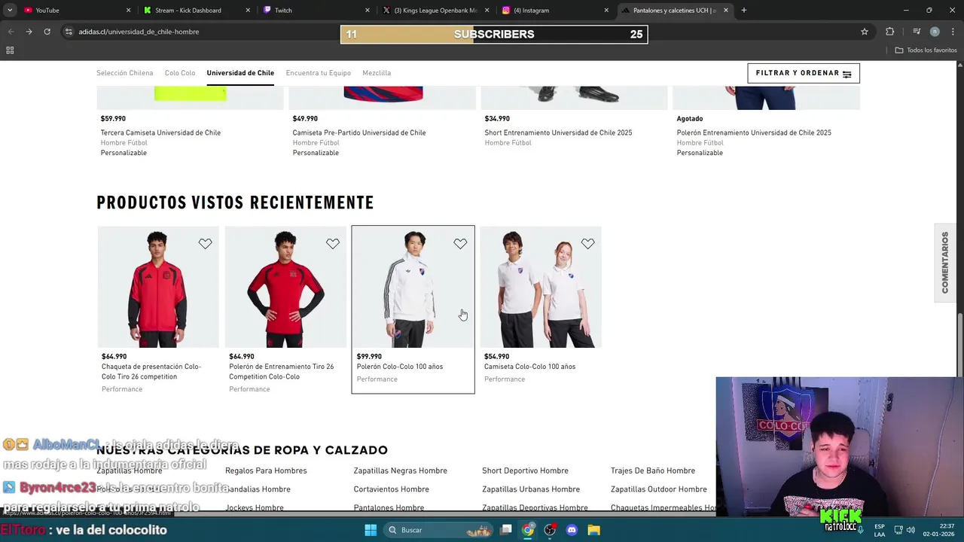
Task: Open Encuentra tu Equipo tab
Action: (318, 73)
